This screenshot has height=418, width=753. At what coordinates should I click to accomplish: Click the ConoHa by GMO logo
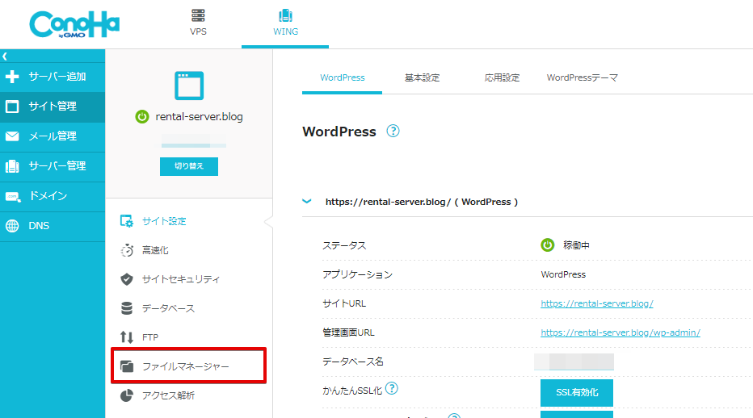click(74, 24)
